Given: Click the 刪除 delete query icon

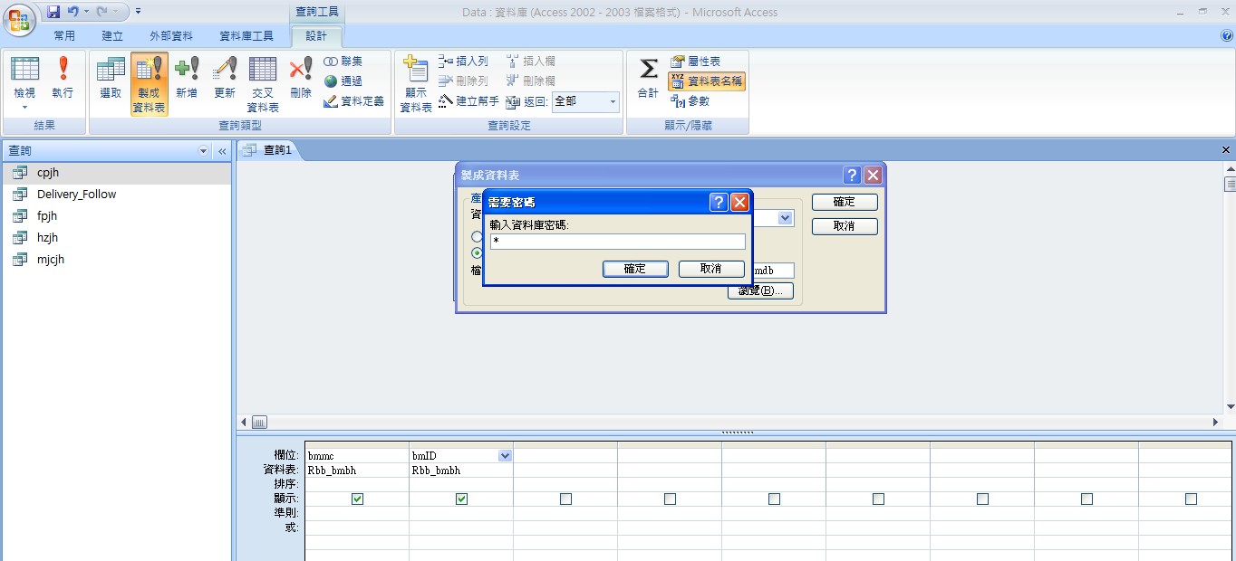Looking at the screenshot, I should click(x=301, y=78).
